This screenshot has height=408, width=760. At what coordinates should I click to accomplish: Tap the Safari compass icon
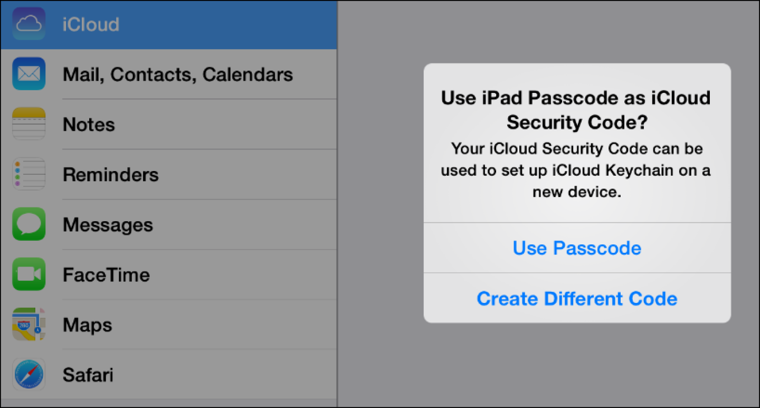pos(28,375)
